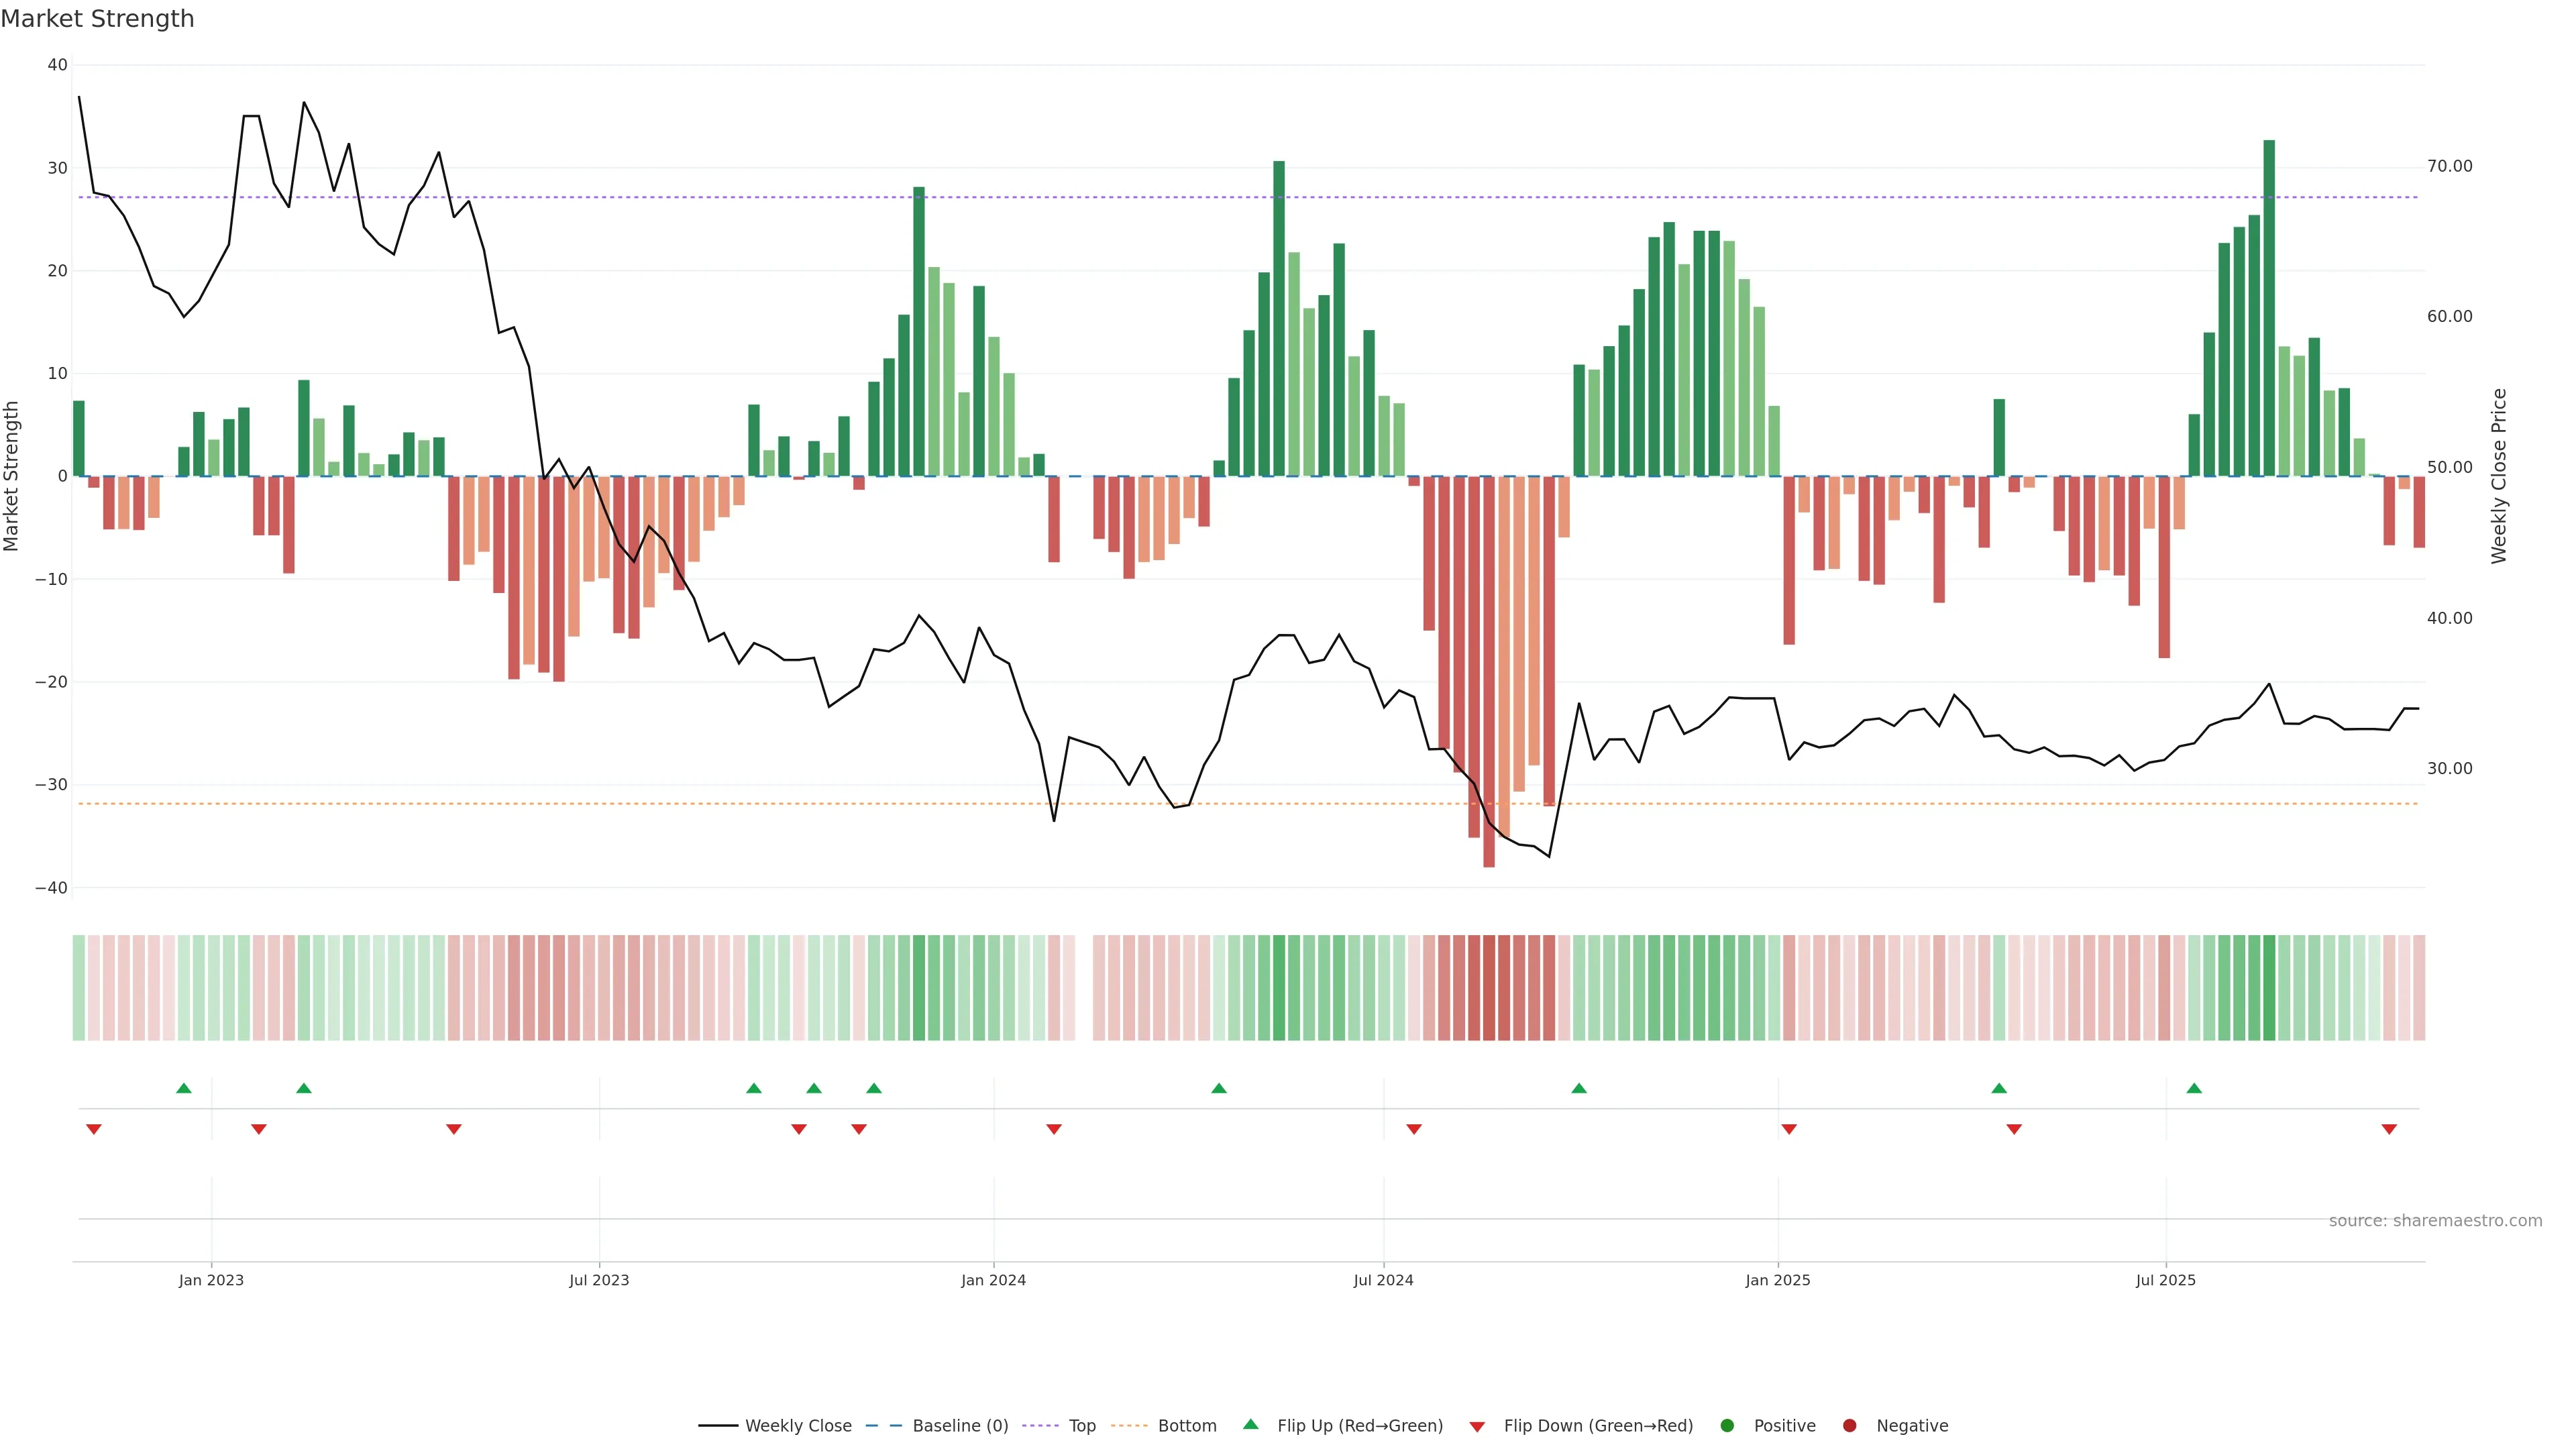
Task: Click the rightmost red flip-down triangle marker
Action: coord(2389,1129)
